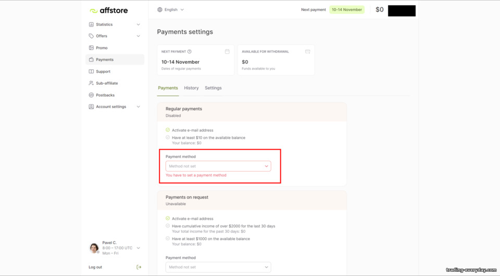Click the calendar icon in Next payment card
Image resolution: width=500 pixels, height=276 pixels.
[x=227, y=51]
